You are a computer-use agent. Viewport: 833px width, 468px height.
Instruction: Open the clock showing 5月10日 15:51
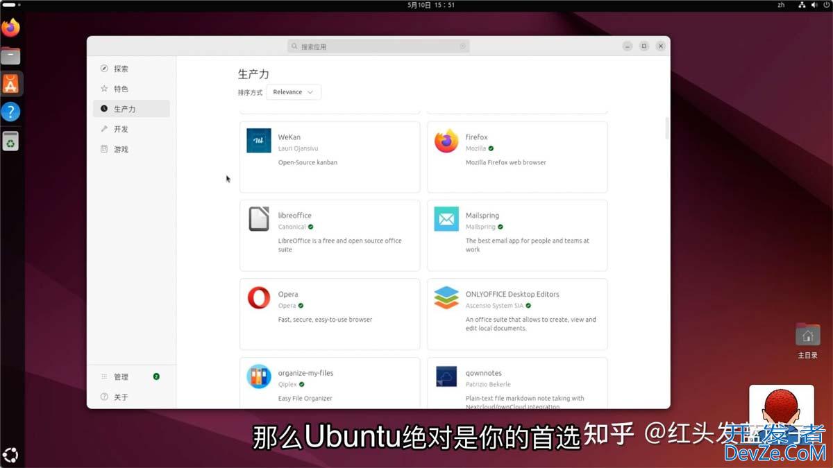431,5
